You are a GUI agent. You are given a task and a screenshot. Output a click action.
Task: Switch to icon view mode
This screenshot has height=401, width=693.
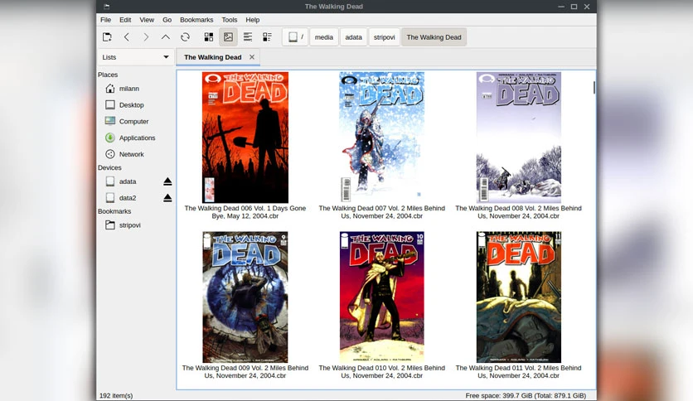(209, 37)
